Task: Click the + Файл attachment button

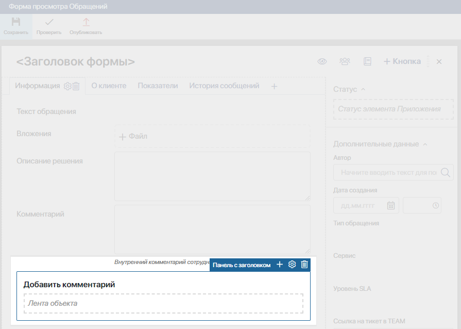Action: click(133, 136)
